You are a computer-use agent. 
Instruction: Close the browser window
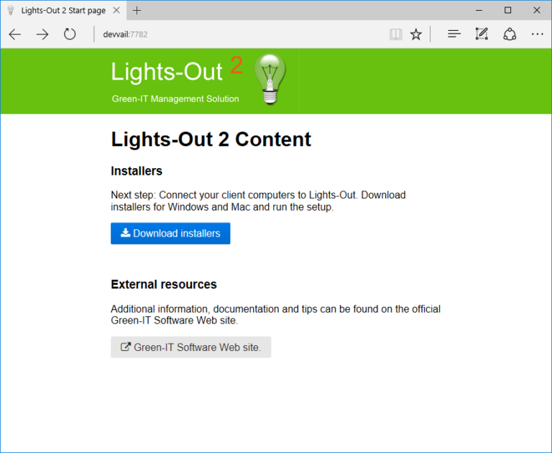tap(536, 10)
